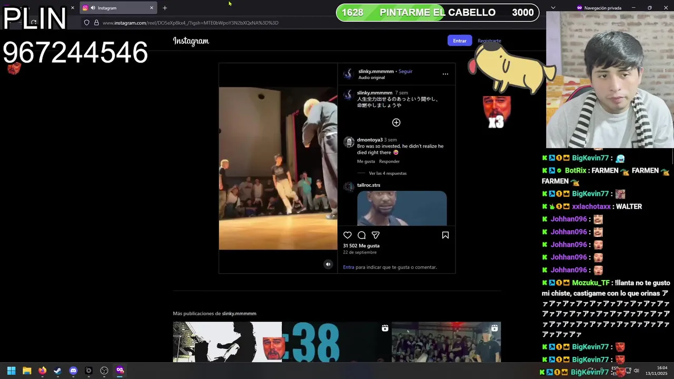This screenshot has height=379, width=674.
Task: Open the Windows Start menu
Action: pyautogui.click(x=12, y=371)
